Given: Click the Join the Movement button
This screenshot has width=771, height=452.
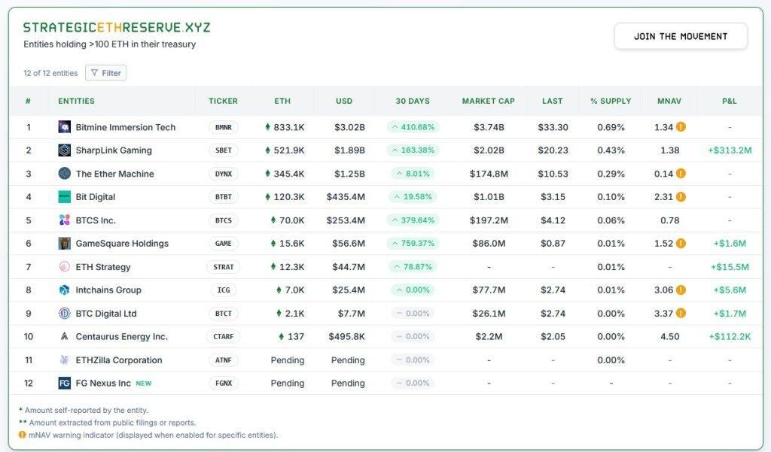Looking at the screenshot, I should pos(681,36).
